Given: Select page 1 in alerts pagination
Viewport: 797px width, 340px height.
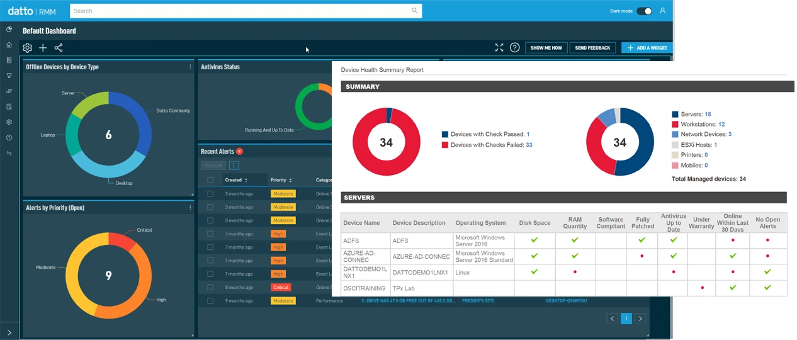Looking at the screenshot, I should 626,319.
